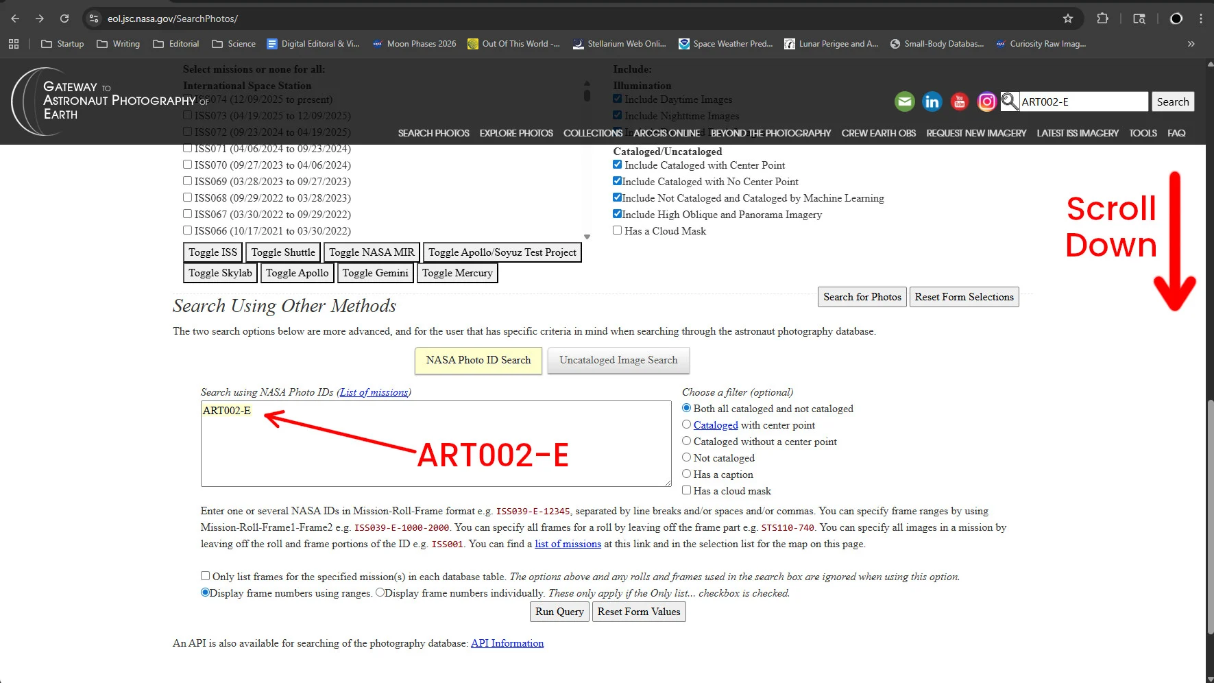Click the YouTube icon in header
This screenshot has width=1214, height=683.
(960, 102)
